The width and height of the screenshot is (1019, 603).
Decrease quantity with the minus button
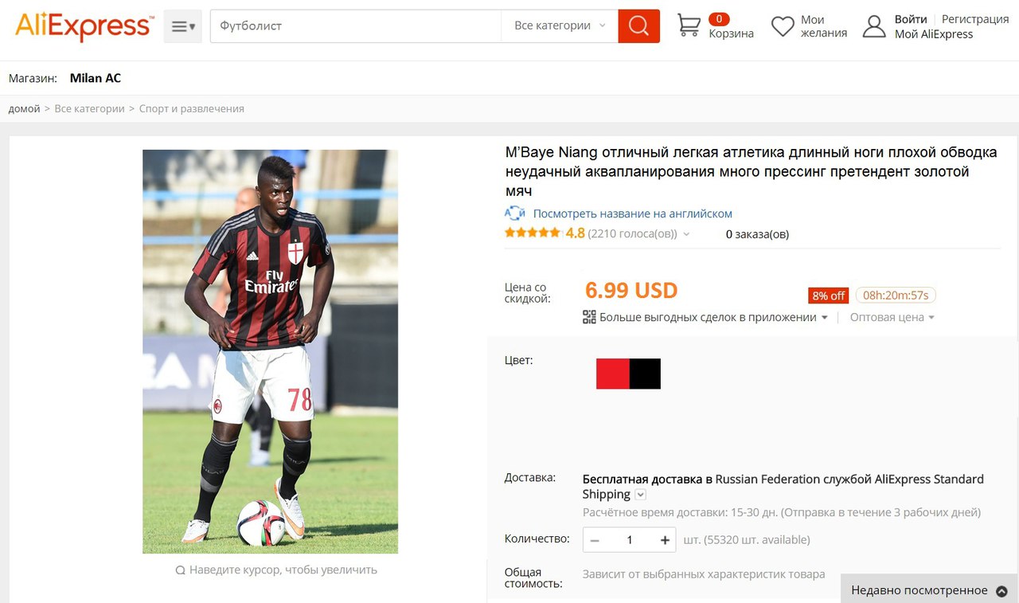pos(595,540)
